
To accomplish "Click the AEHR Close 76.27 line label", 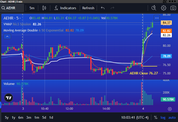I will [144, 73].
